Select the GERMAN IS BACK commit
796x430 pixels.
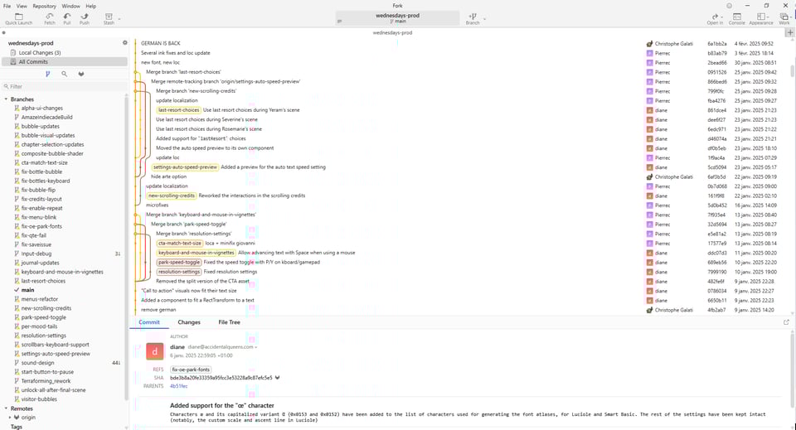pos(160,44)
